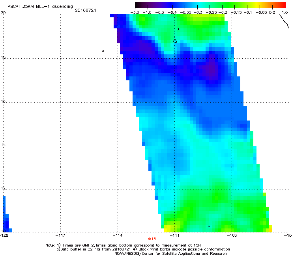The width and height of the screenshot is (292, 256).
Task: Click the longitude label -114
Action: (118, 236)
